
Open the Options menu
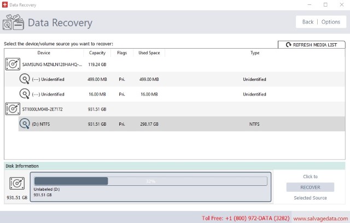[330, 22]
